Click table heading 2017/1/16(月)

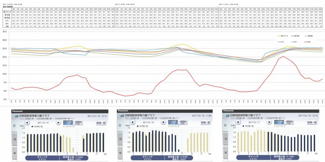point(124,4)
